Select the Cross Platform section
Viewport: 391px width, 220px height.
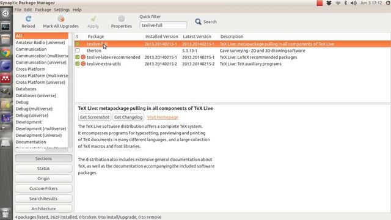pyautogui.click(x=42, y=69)
